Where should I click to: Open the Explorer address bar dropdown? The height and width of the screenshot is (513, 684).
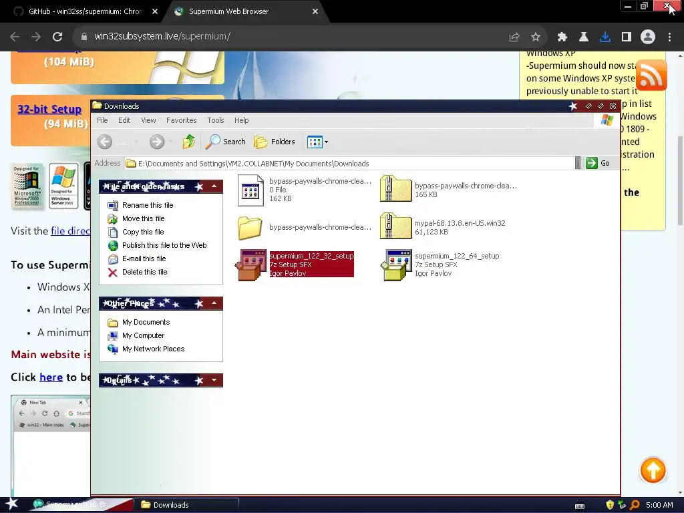point(578,163)
